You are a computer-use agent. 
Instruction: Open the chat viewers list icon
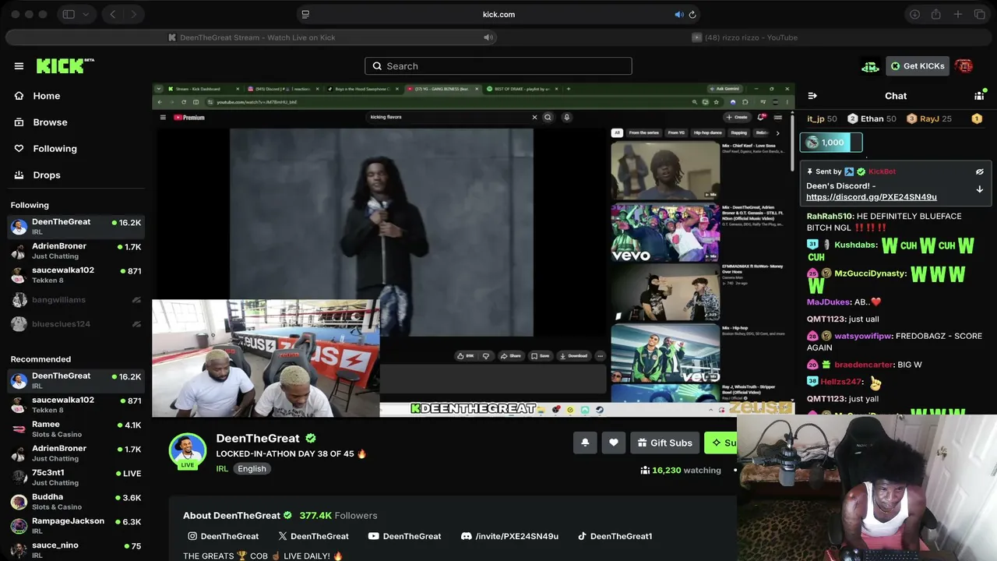click(x=979, y=96)
